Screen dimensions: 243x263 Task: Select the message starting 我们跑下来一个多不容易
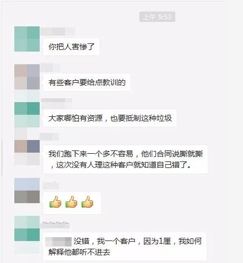[x=126, y=159]
